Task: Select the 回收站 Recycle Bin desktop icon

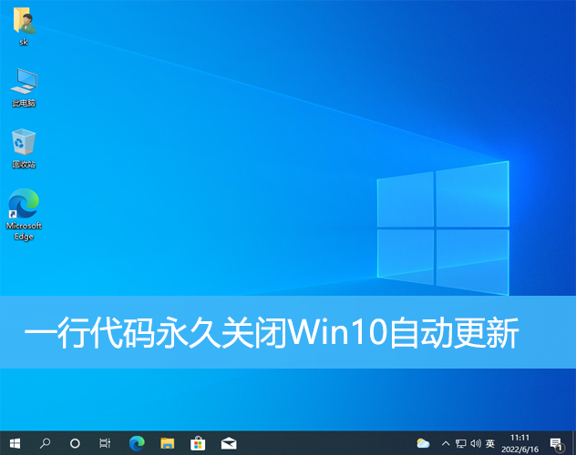Action: tap(24, 147)
